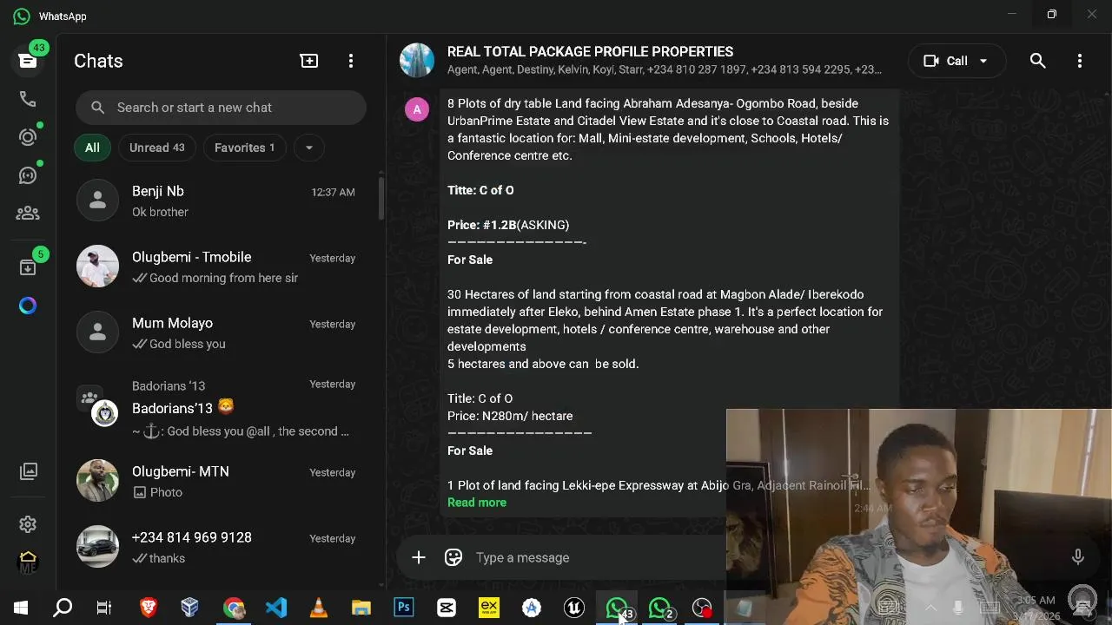Select the Unread 43 filter tab

[156, 148]
